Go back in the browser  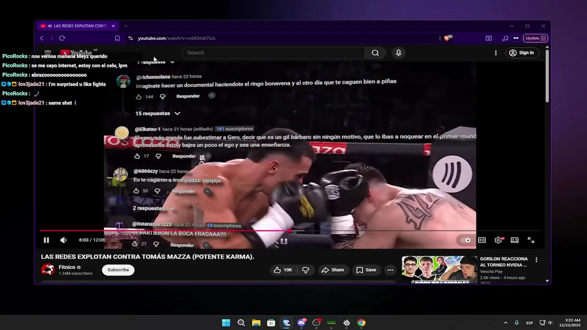[42, 38]
